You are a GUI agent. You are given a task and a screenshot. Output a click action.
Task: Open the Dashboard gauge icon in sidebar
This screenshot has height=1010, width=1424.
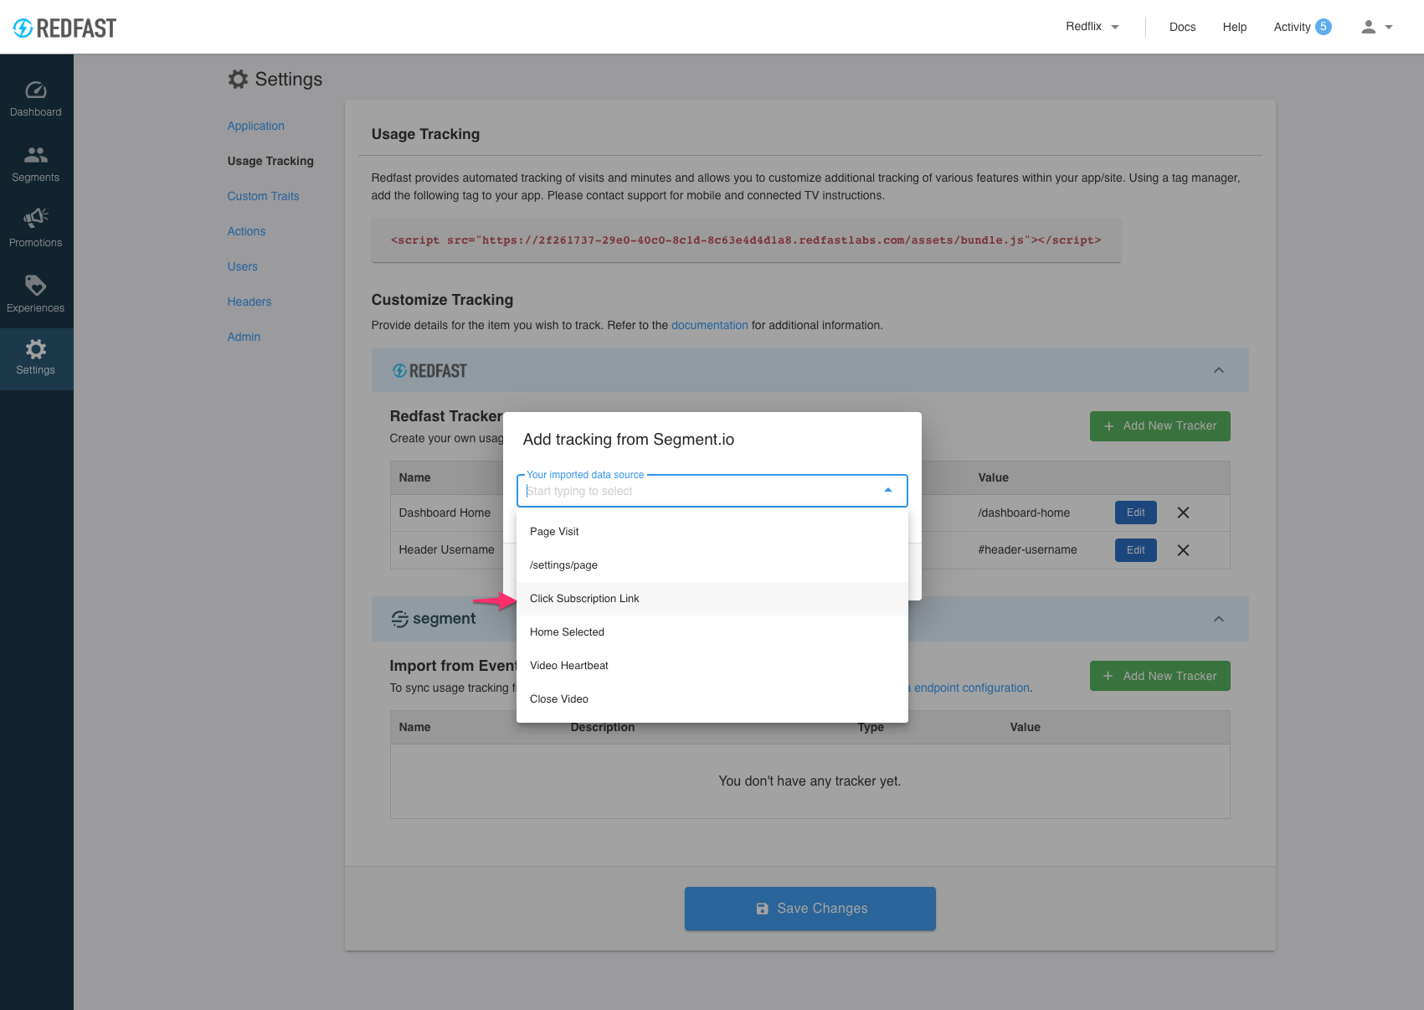[36, 90]
